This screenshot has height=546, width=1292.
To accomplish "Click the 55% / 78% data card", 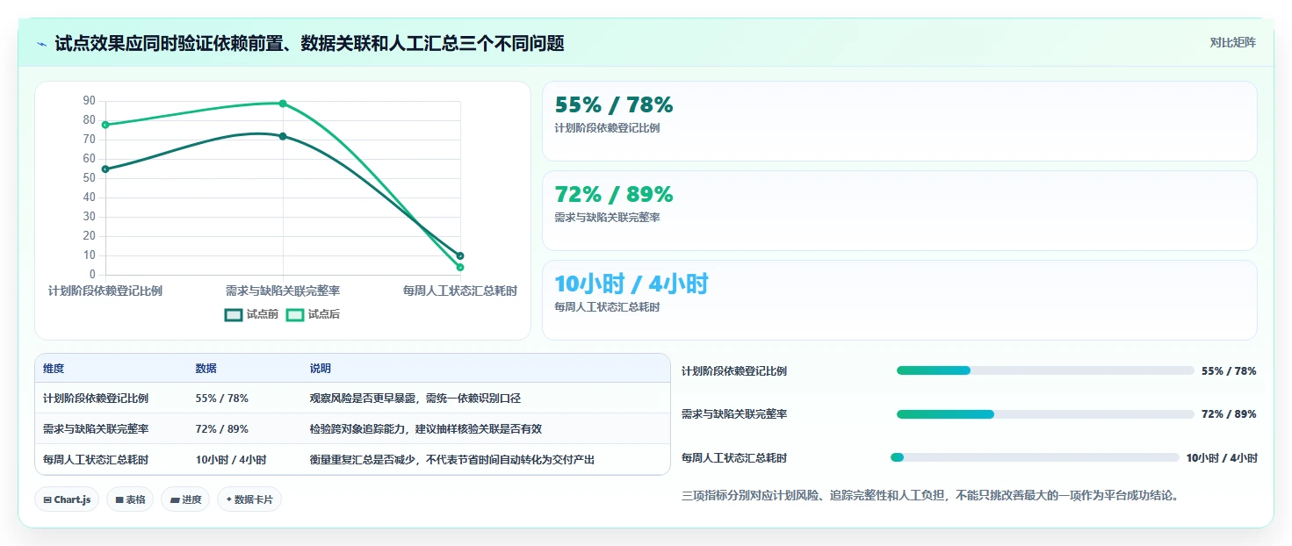I will click(899, 121).
